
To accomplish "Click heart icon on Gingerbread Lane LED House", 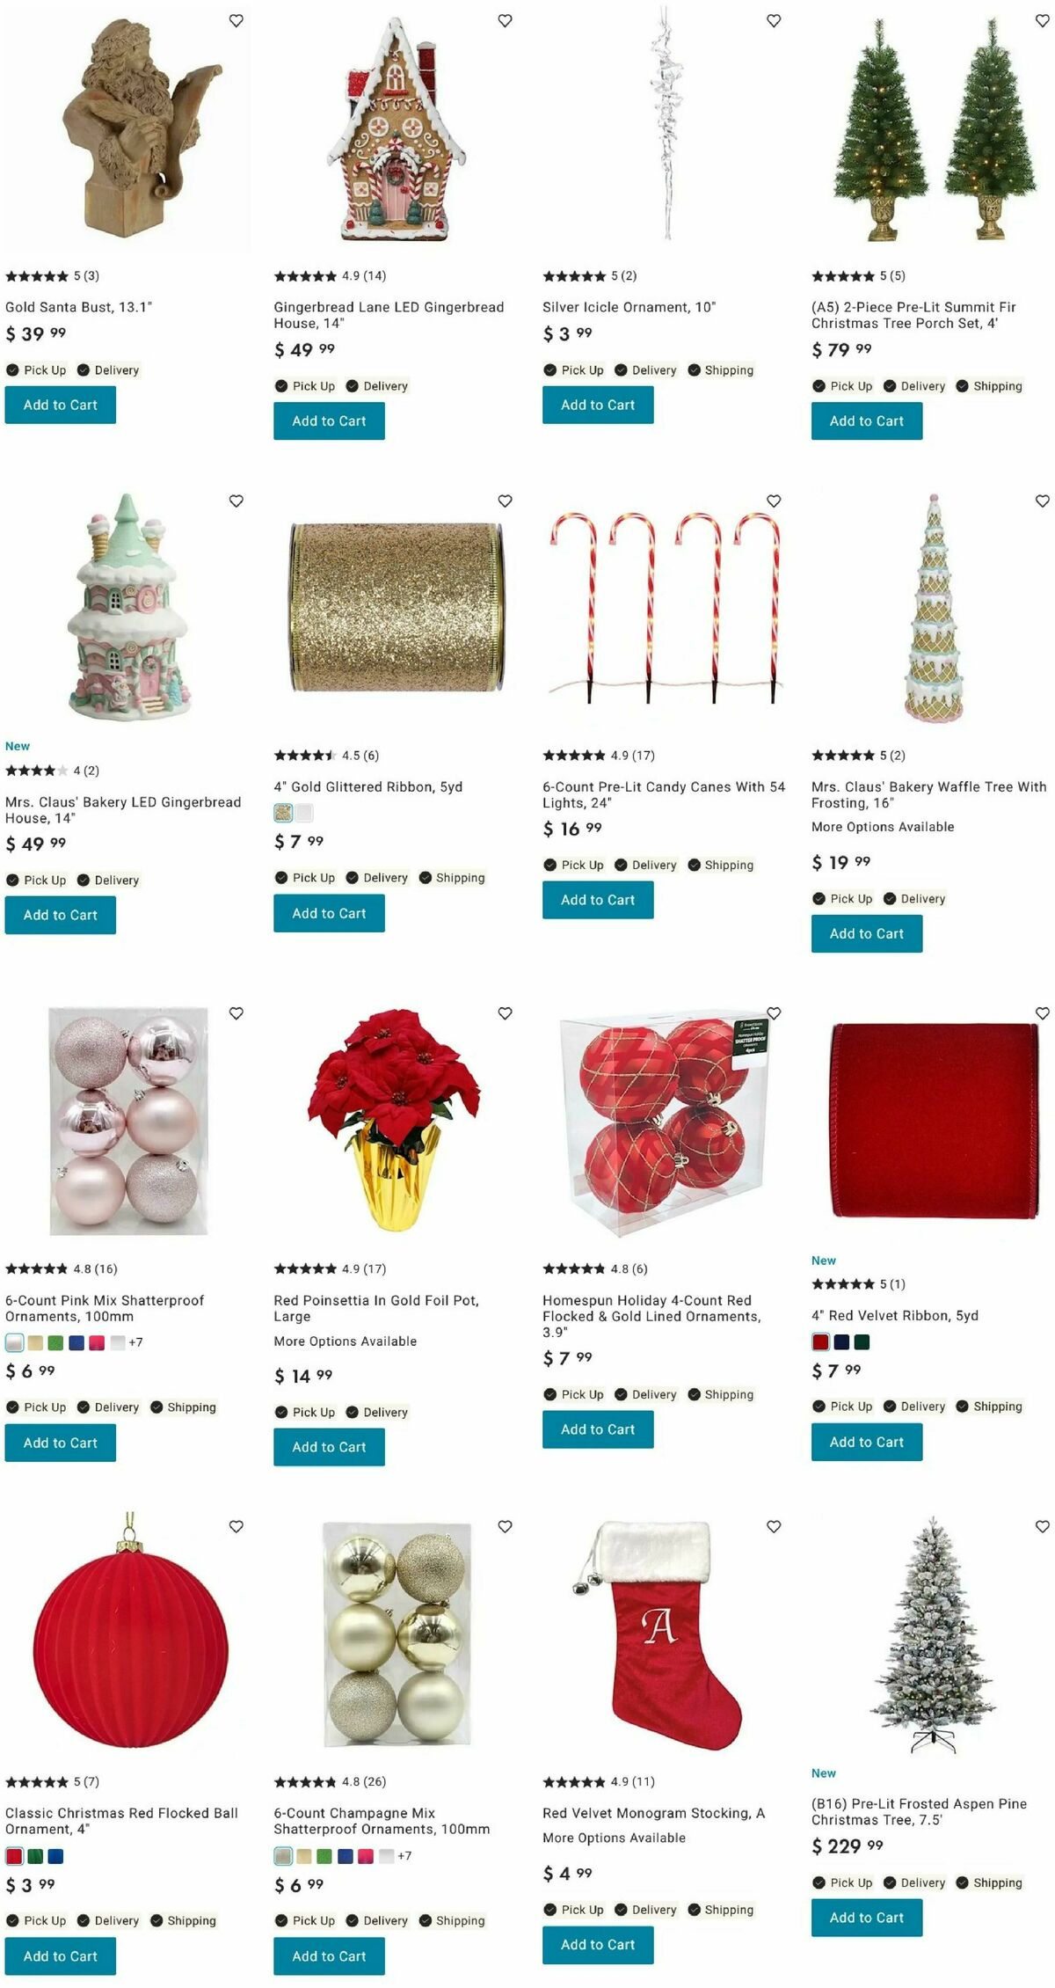I will pos(505,20).
